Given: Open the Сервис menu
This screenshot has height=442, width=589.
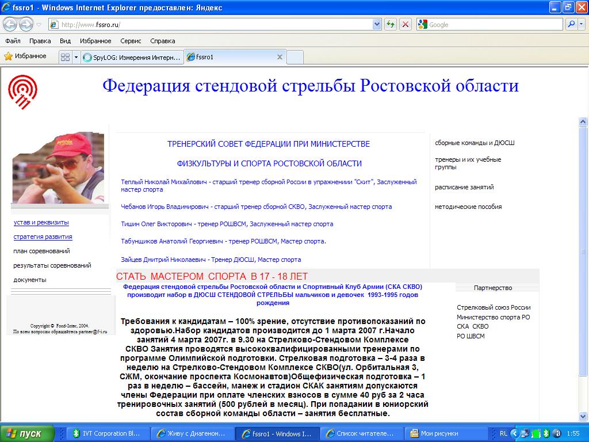Looking at the screenshot, I should pos(131,41).
